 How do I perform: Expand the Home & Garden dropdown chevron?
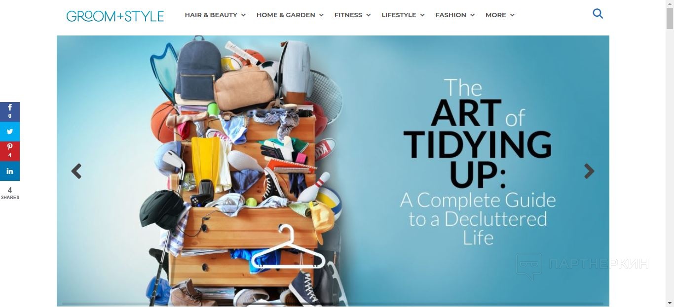coord(321,15)
